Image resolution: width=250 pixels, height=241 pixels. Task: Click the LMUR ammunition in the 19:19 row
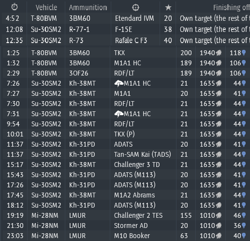(77, 215)
